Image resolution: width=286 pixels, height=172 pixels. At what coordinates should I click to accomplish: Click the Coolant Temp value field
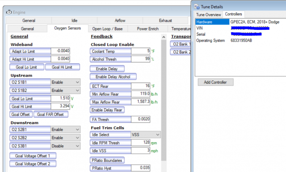click(140, 51)
